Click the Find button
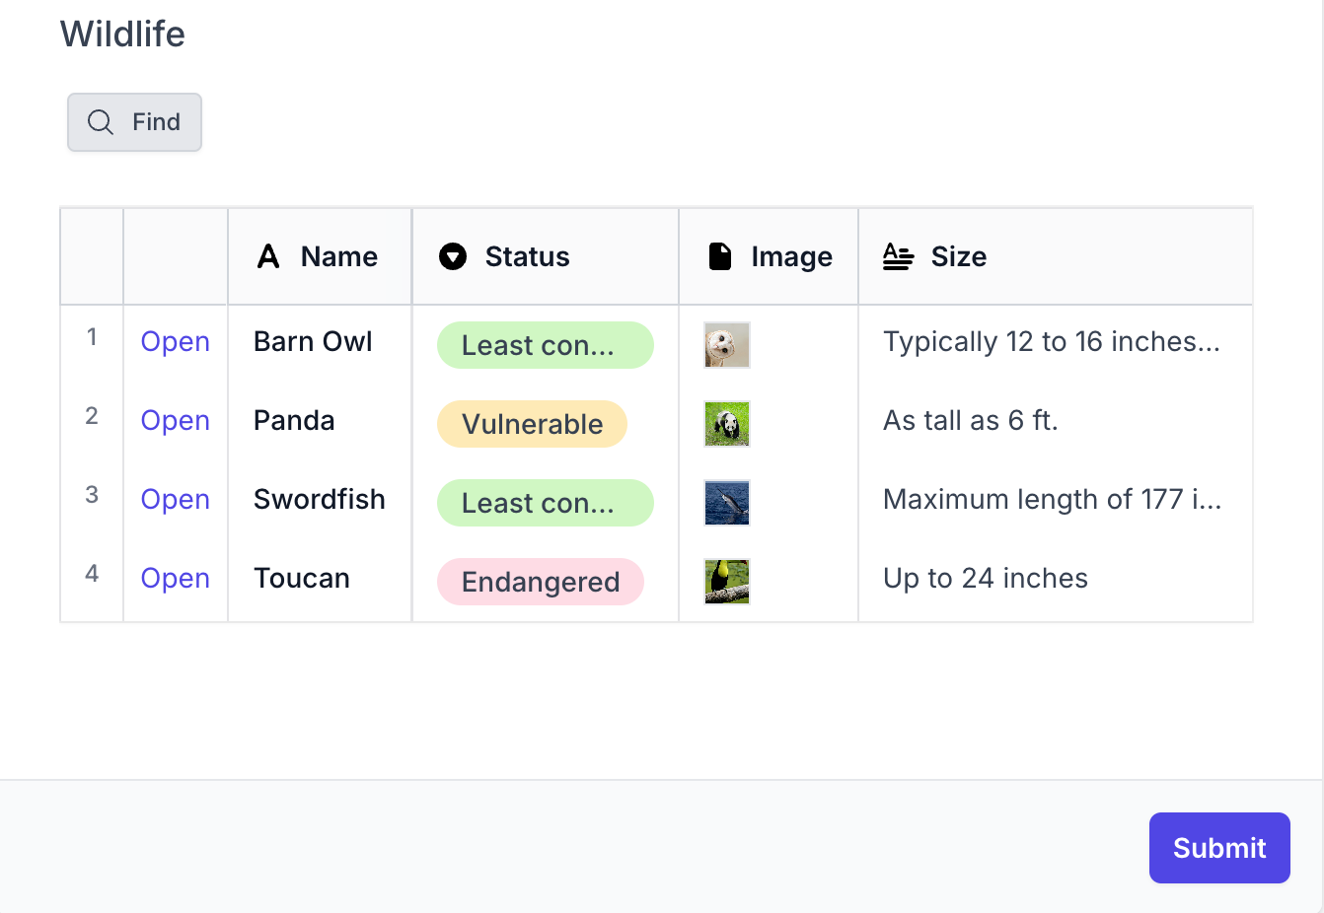Image resolution: width=1324 pixels, height=913 pixels. click(x=134, y=122)
